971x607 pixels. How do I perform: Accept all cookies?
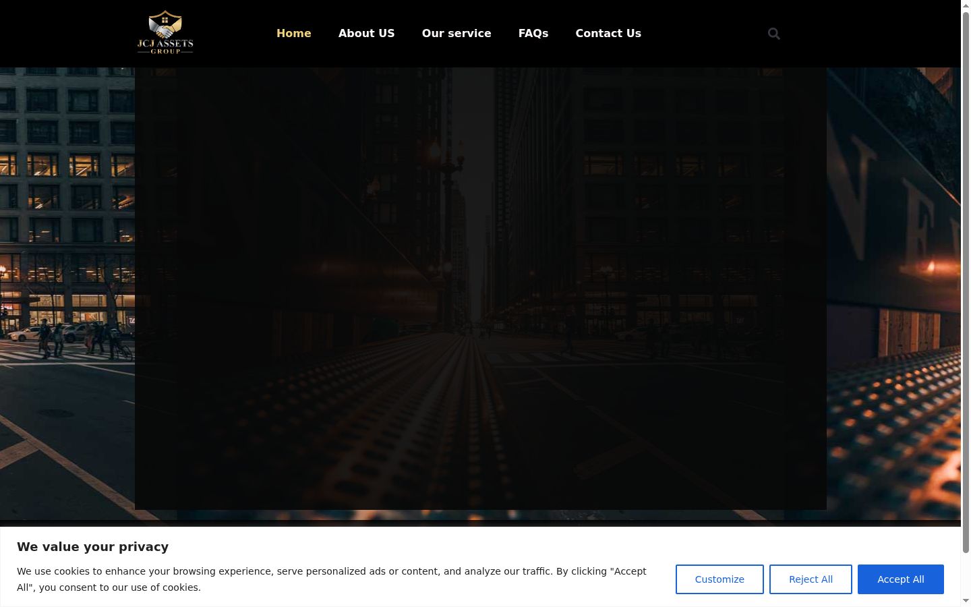pos(901,579)
